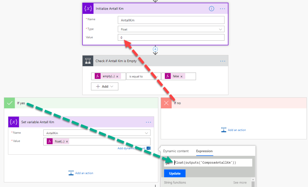Switch to the Dynamic content tab
The height and width of the screenshot is (187, 308).
[176, 151]
